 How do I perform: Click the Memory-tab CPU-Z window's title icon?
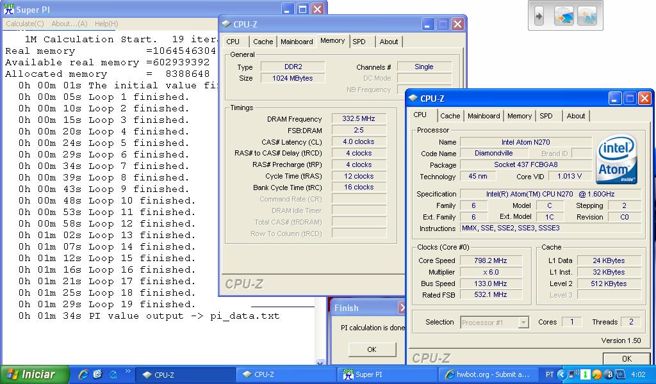pyautogui.click(x=226, y=24)
